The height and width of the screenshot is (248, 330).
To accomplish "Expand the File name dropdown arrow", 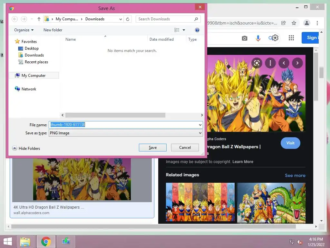I will [x=200, y=125].
